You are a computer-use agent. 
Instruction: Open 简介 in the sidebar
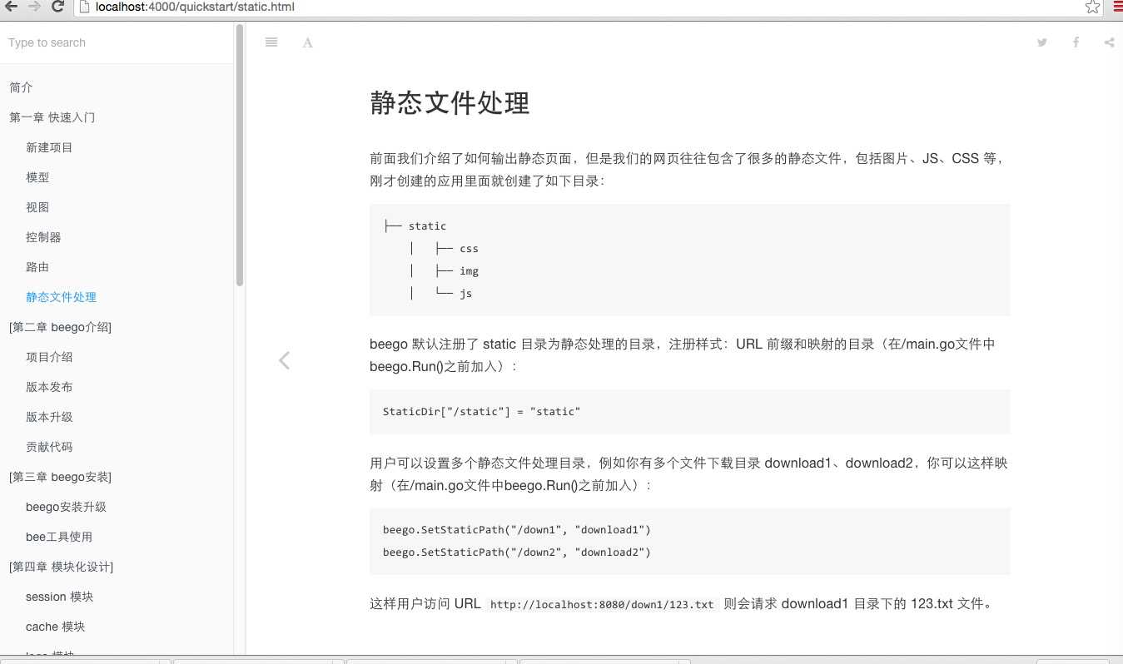tap(21, 87)
